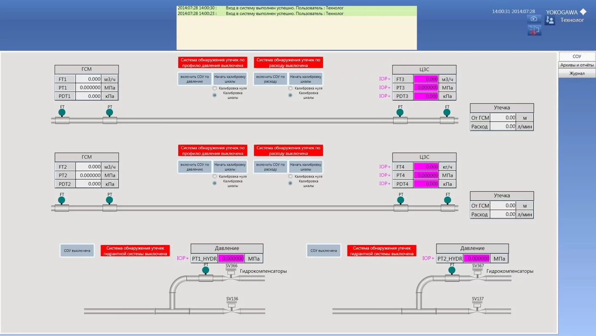
Task: Select 'Калибровка шкалы' for flow on FT1 line
Action: [x=291, y=95]
